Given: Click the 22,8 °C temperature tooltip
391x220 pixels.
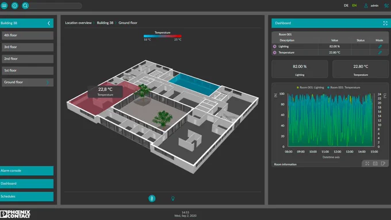Looking at the screenshot, I should tap(105, 91).
